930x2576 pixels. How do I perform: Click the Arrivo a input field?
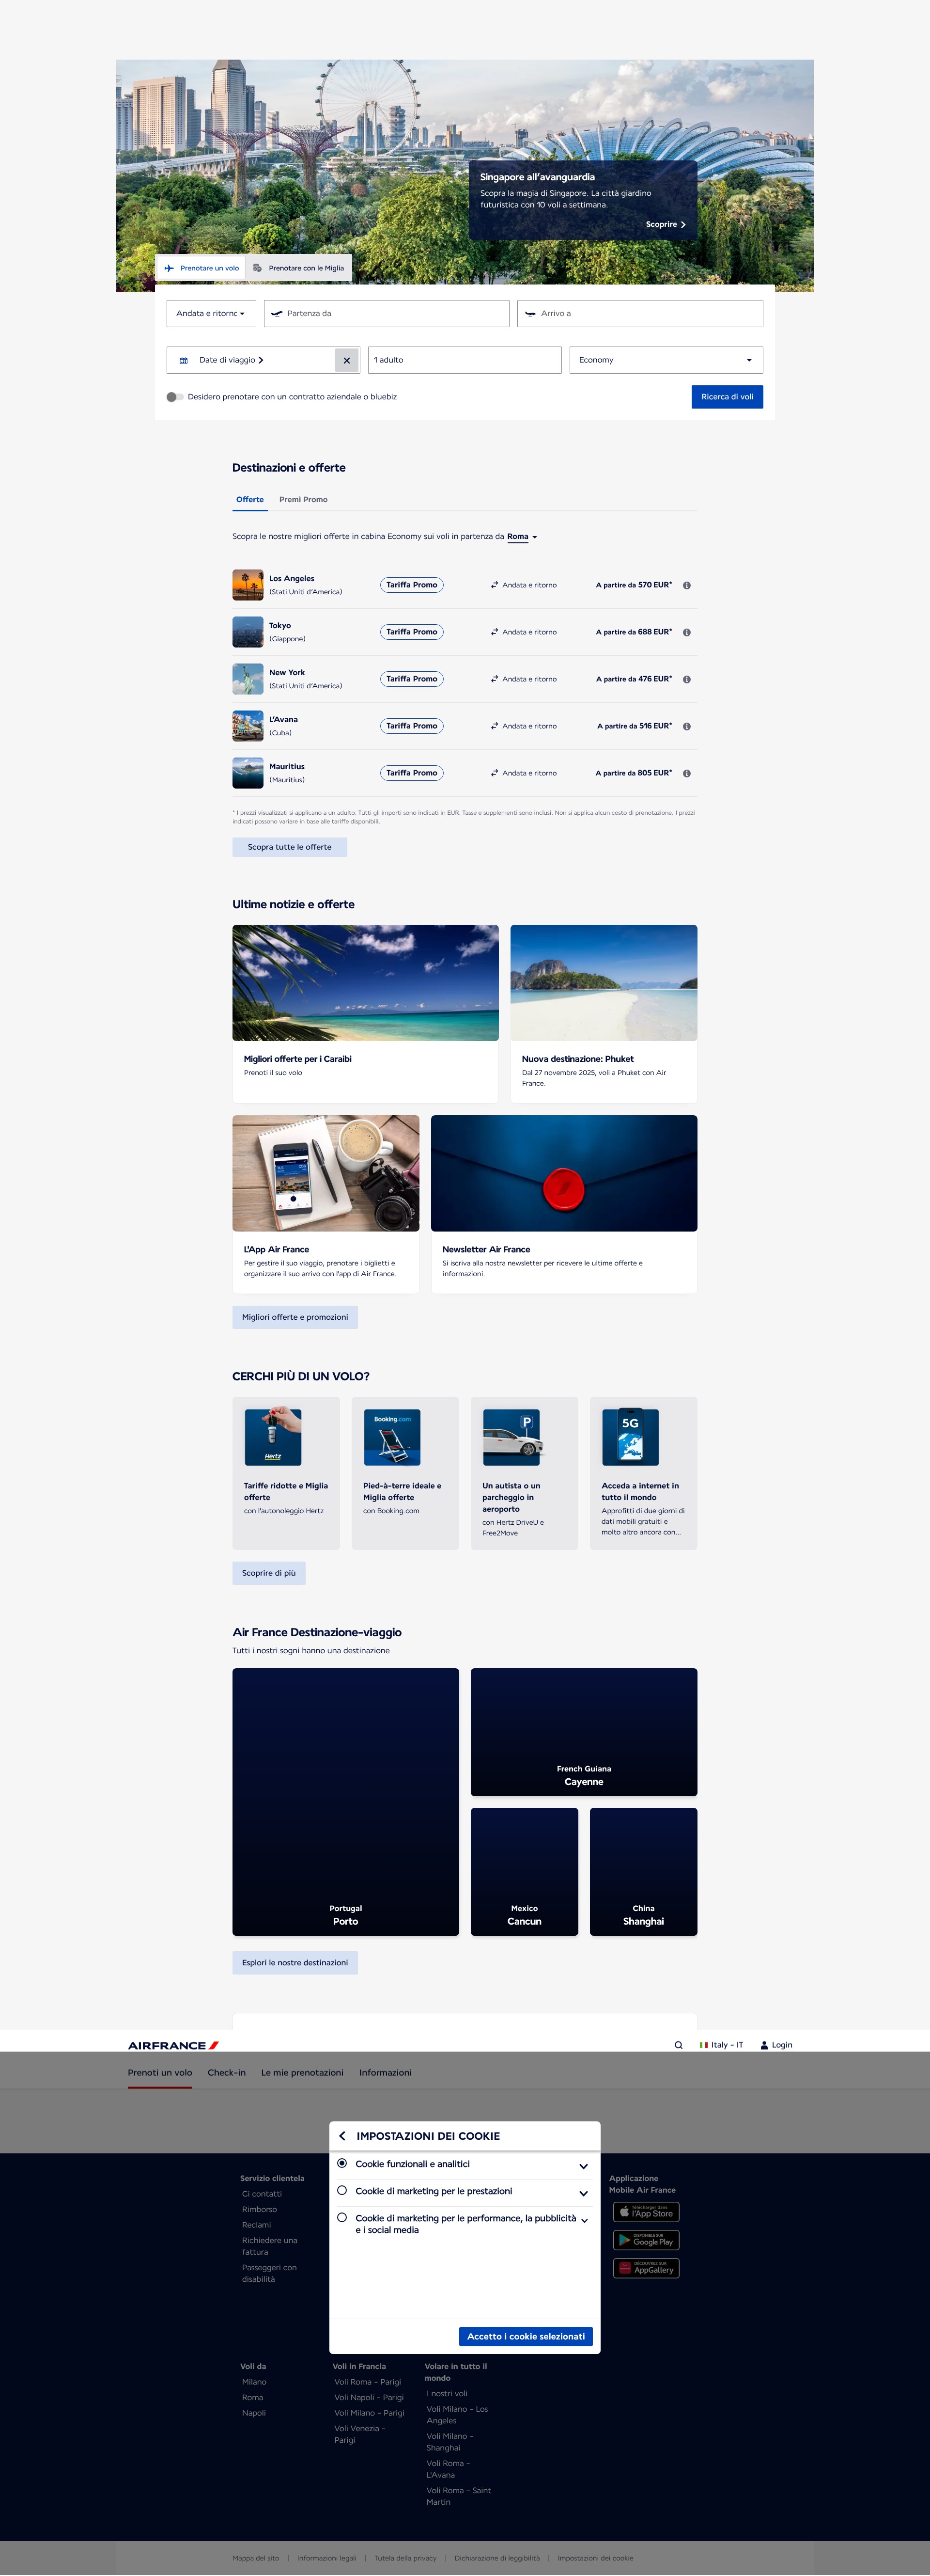tap(640, 314)
